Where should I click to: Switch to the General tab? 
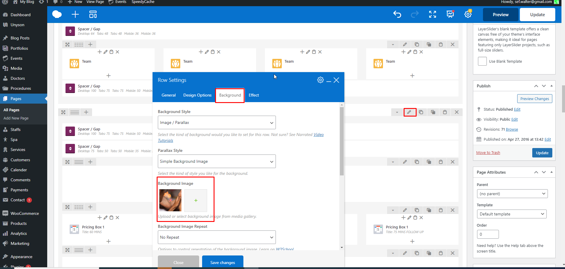point(168,95)
